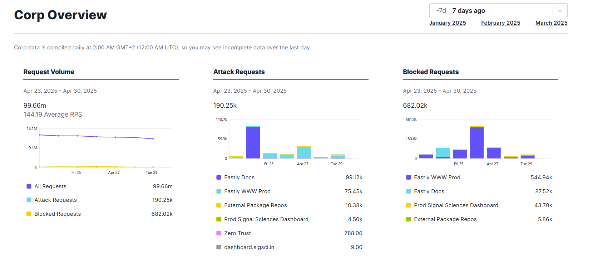Click the 75.45k value in Attack Requests
Image resolution: width=593 pixels, height=268 pixels.
354,191
